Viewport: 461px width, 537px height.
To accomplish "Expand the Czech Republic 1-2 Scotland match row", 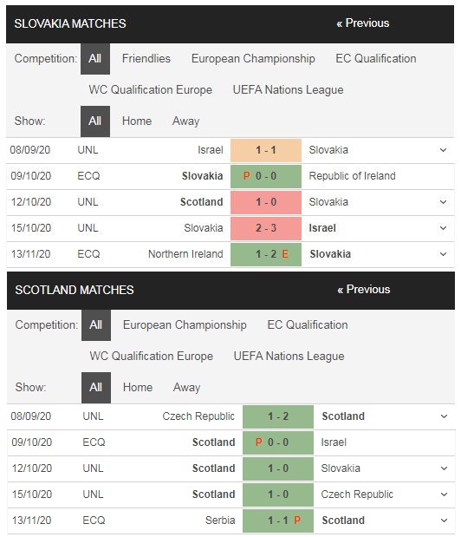I will [444, 416].
